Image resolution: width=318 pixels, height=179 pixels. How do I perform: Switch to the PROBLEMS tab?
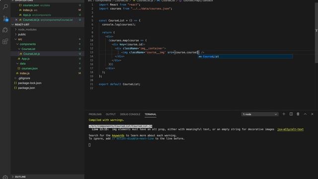(95, 114)
